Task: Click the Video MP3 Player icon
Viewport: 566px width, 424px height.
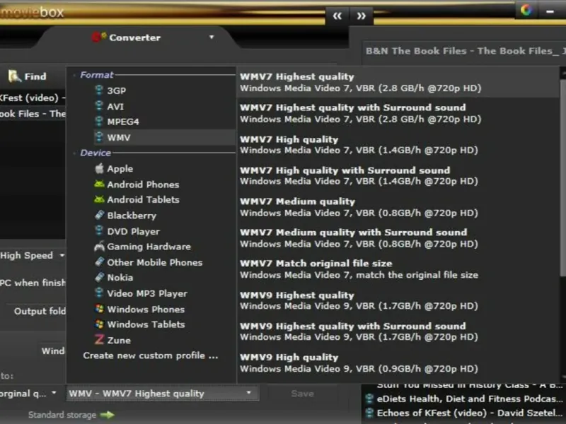Action: tap(99, 293)
